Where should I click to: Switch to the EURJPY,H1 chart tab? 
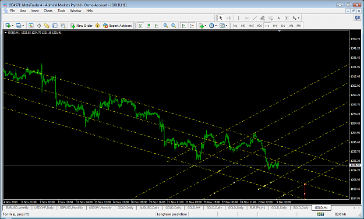point(257,207)
